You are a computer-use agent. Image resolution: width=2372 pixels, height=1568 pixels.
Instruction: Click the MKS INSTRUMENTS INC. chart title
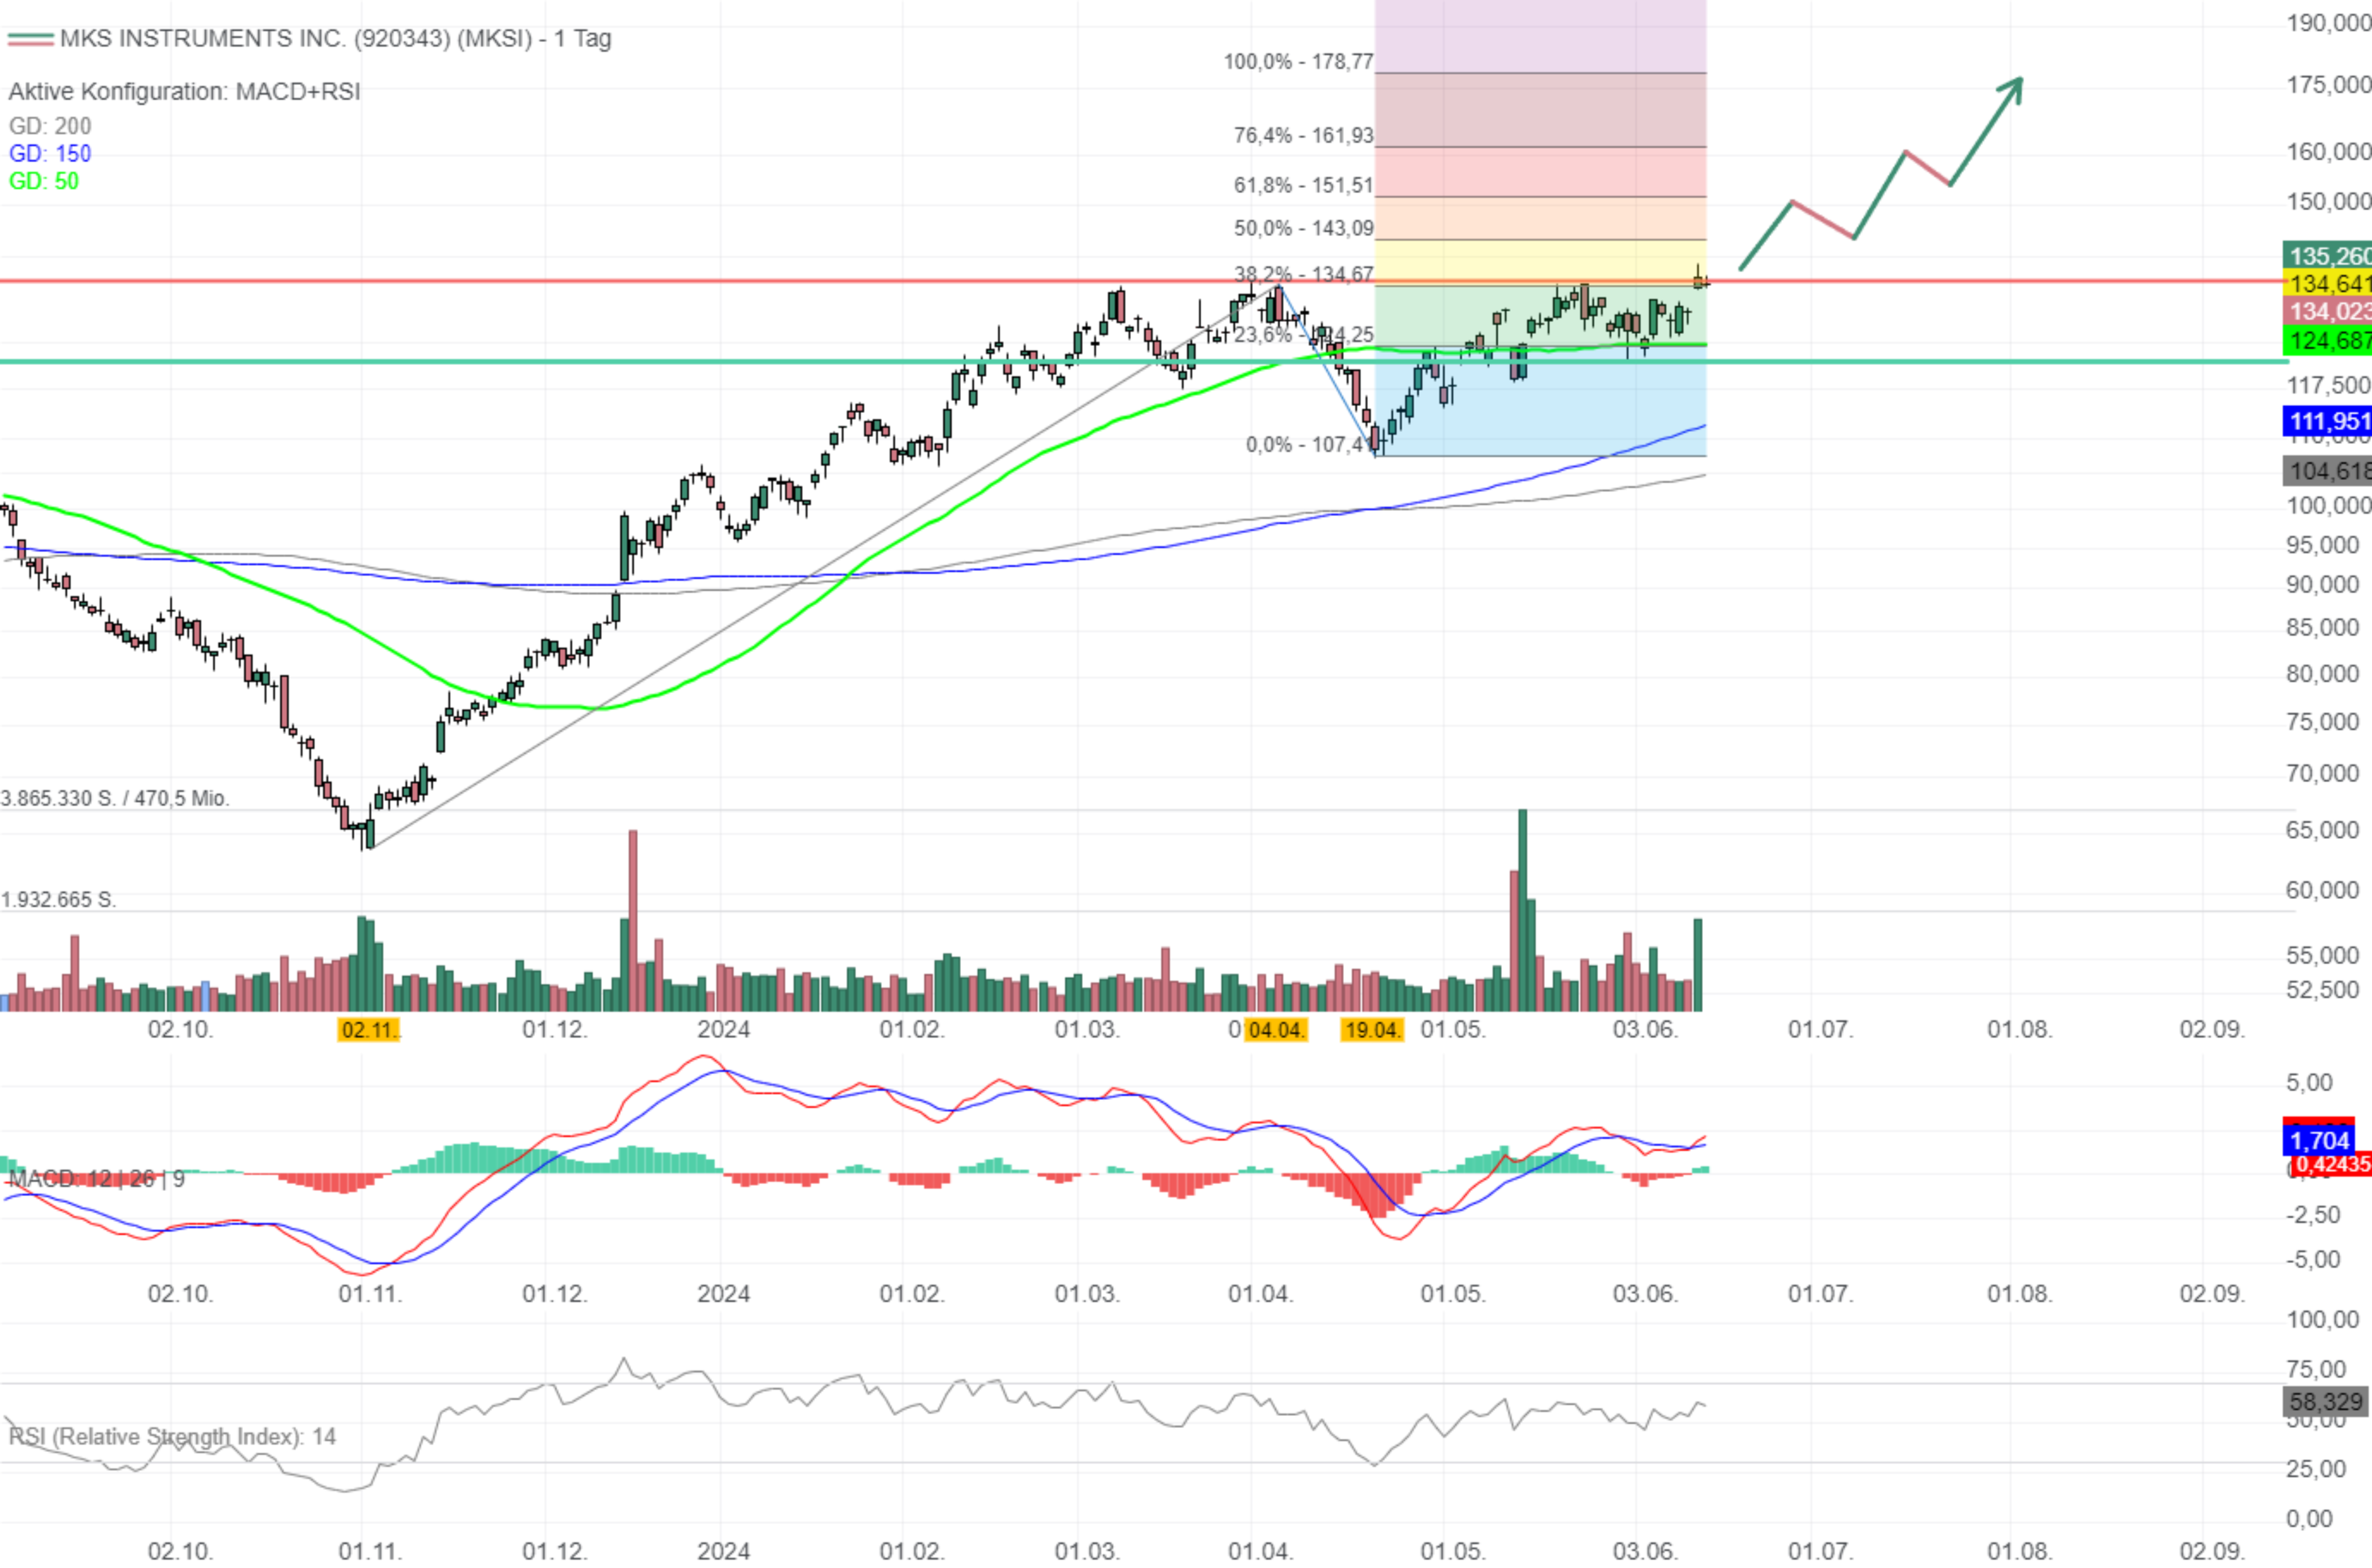(336, 39)
